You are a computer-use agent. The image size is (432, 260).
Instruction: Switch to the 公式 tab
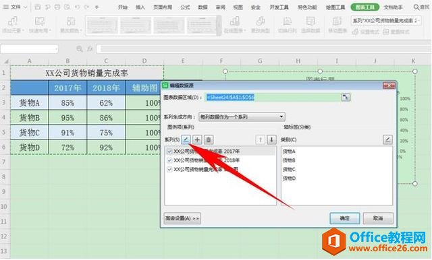[185, 7]
